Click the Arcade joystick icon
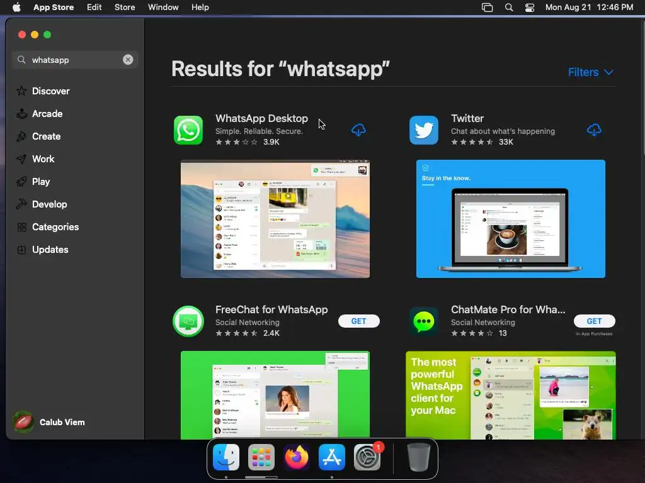The image size is (645, 483). (21, 114)
